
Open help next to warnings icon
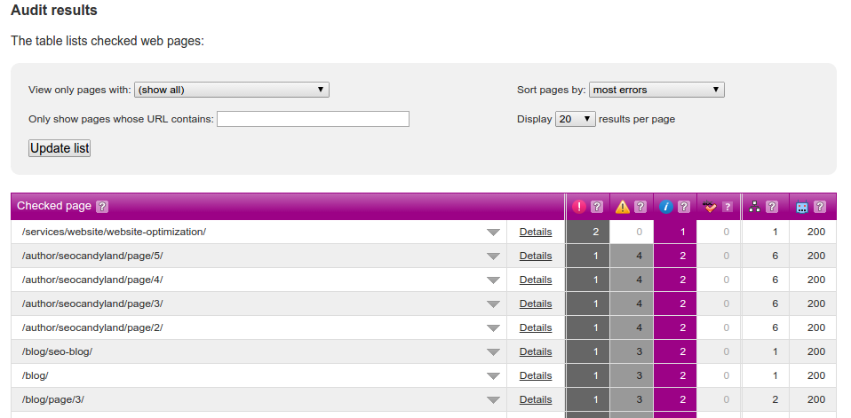point(640,207)
